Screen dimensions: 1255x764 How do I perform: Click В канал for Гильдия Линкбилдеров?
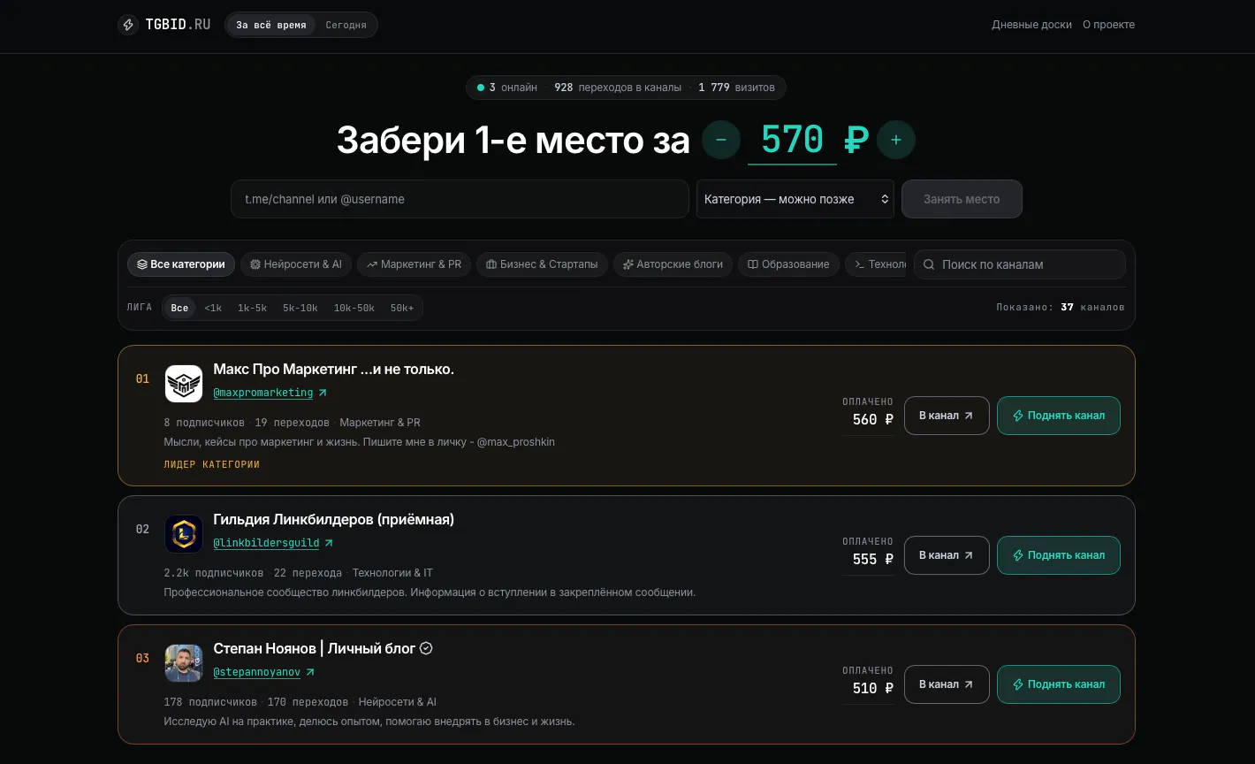click(947, 555)
